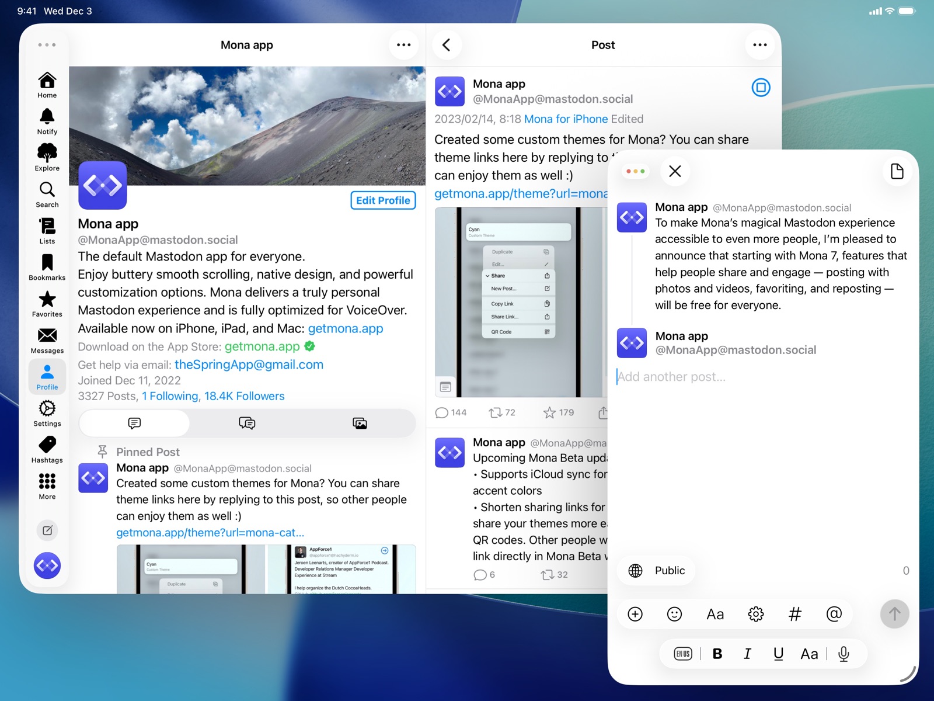Open the 1 Following list
The image size is (934, 701).
click(x=170, y=396)
